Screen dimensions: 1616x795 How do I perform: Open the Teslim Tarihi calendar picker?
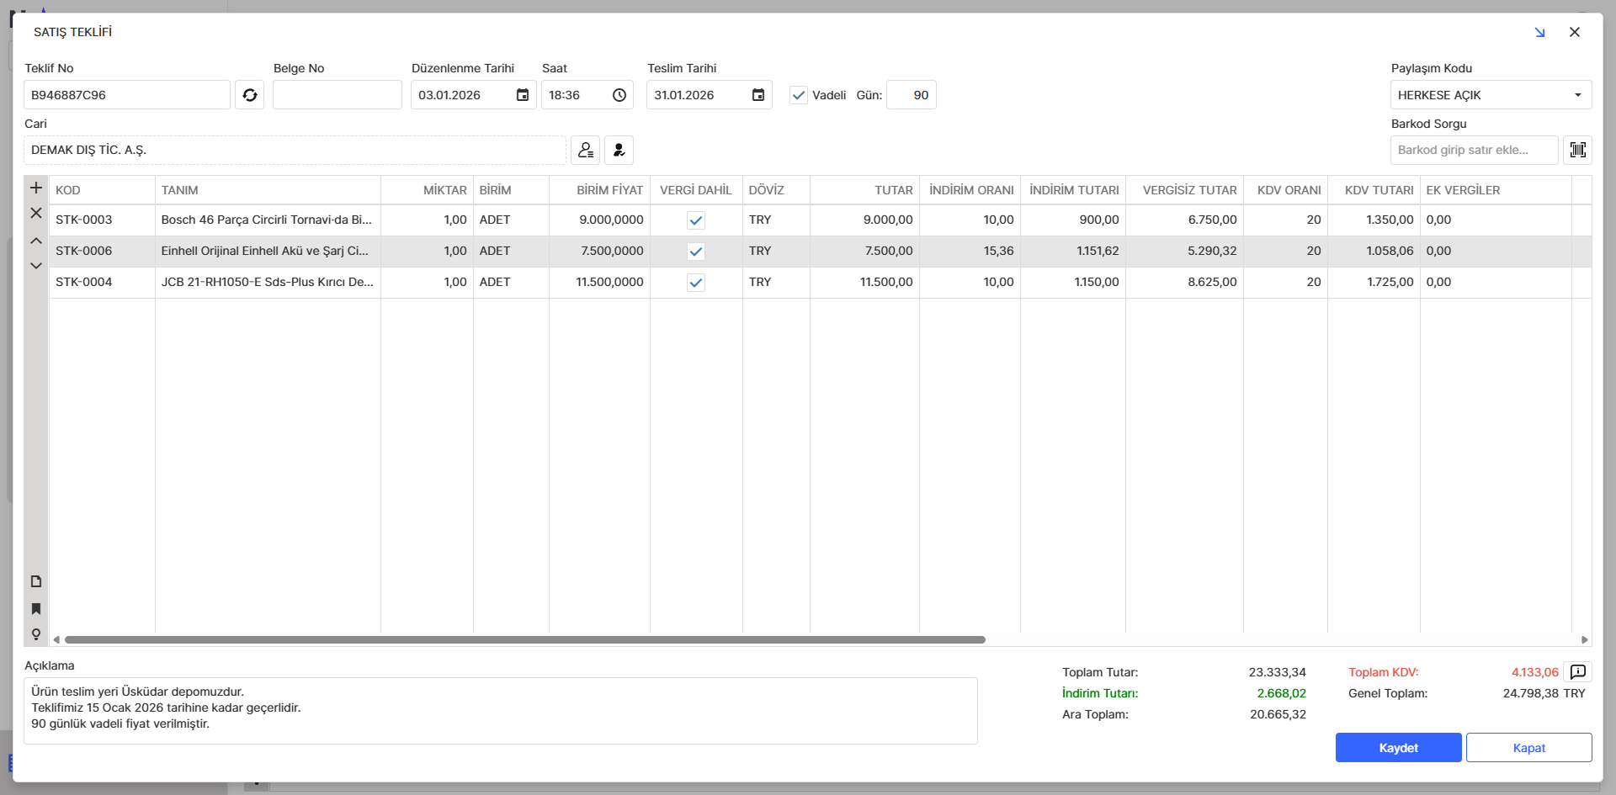pos(758,95)
